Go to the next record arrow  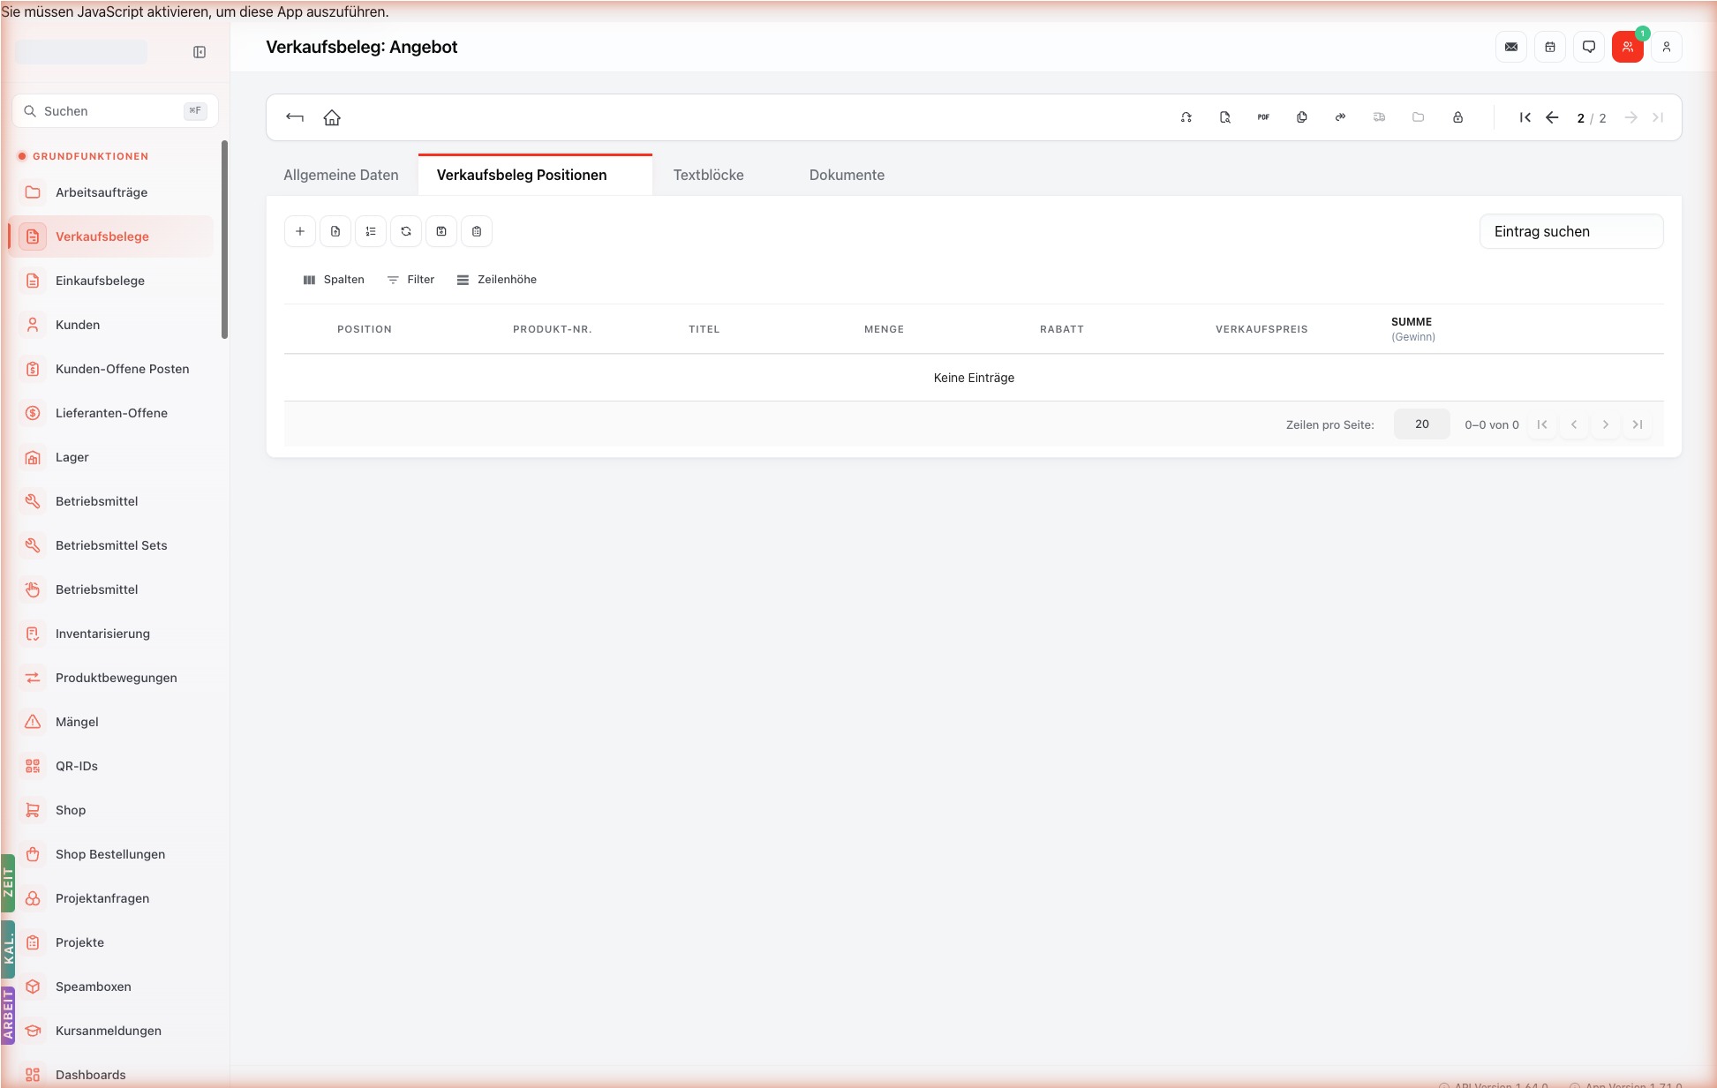point(1631,117)
